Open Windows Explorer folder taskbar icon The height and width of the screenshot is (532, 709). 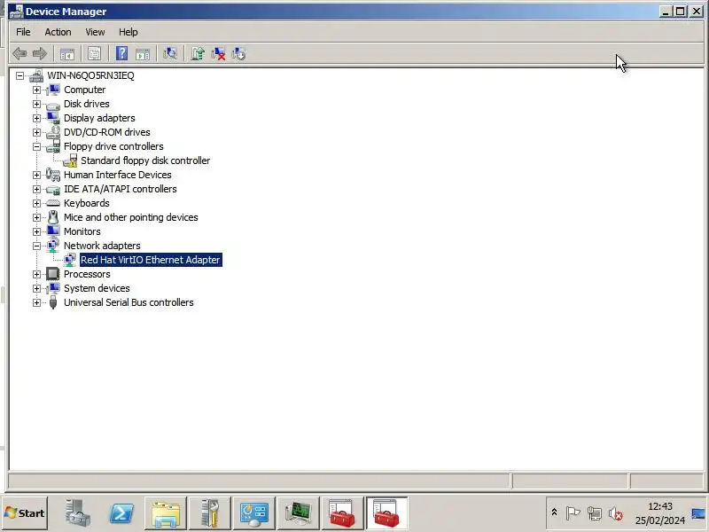(166, 513)
